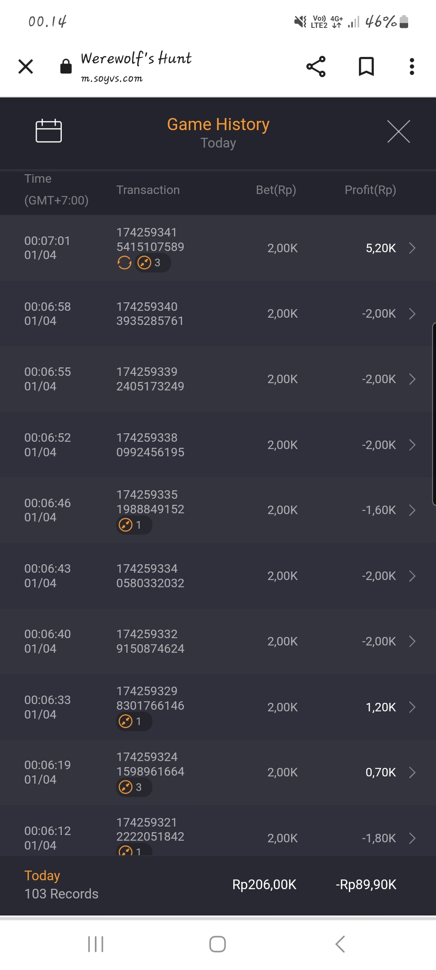
Task: Tap the scatter badge on 00:06:19 record
Action: click(134, 787)
